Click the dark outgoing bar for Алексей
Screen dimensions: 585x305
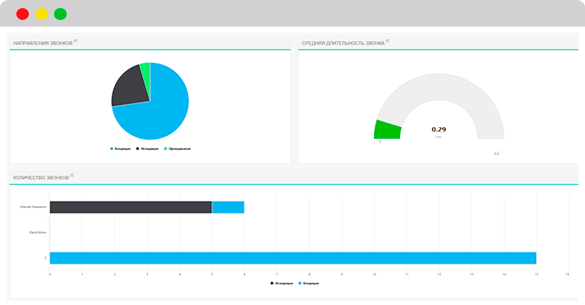[x=130, y=207]
